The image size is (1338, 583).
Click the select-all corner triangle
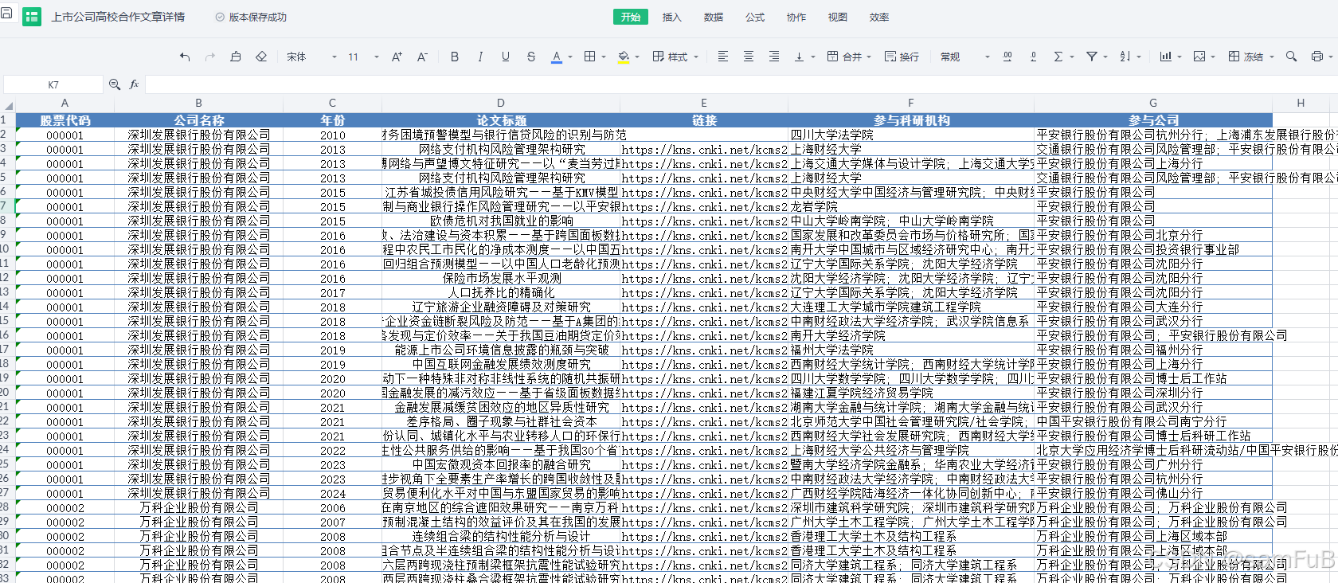coord(8,104)
